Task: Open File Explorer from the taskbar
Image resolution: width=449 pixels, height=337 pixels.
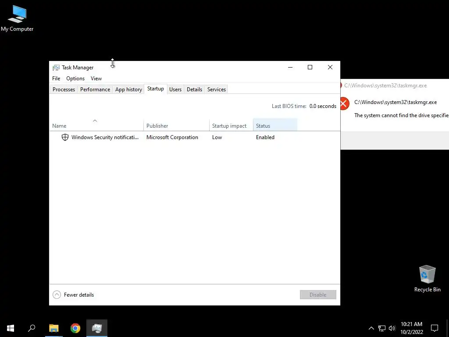Action: [x=54, y=328]
